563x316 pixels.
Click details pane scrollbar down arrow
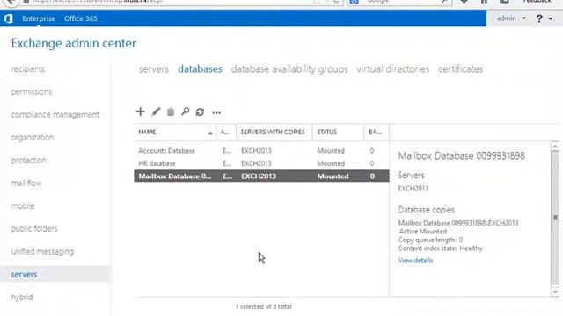click(555, 291)
